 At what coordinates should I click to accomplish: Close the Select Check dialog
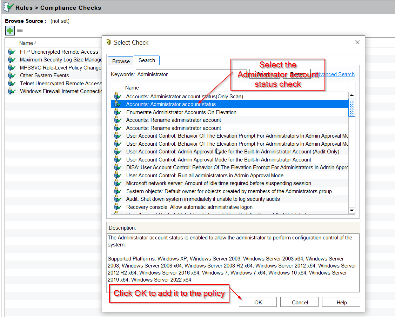[x=357, y=42]
